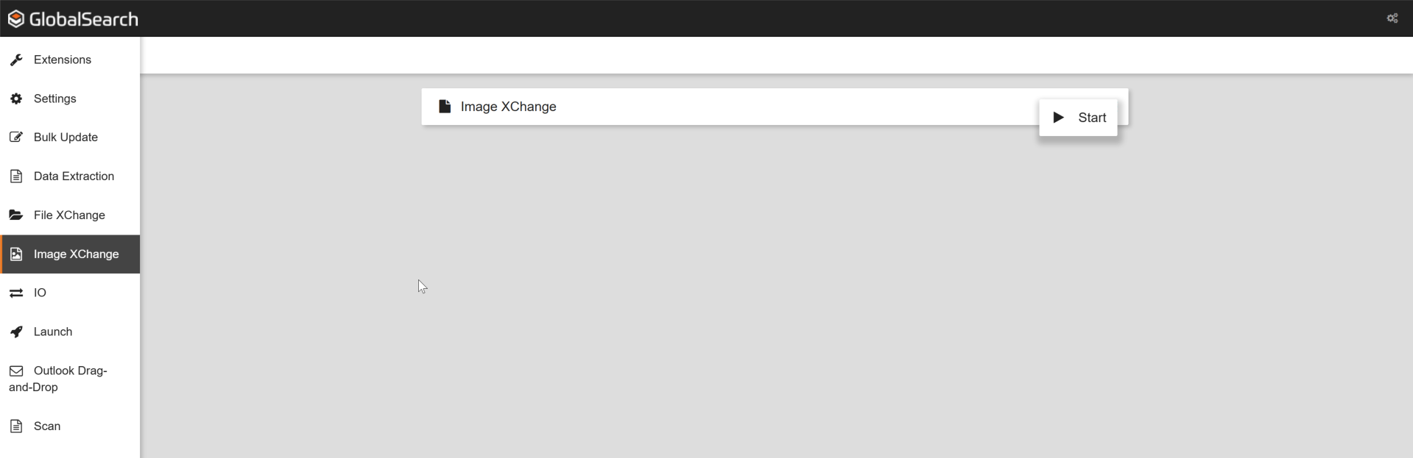1413x458 pixels.
Task: Click the envelope icon for Outlook Drag-and-Drop
Action: [16, 371]
